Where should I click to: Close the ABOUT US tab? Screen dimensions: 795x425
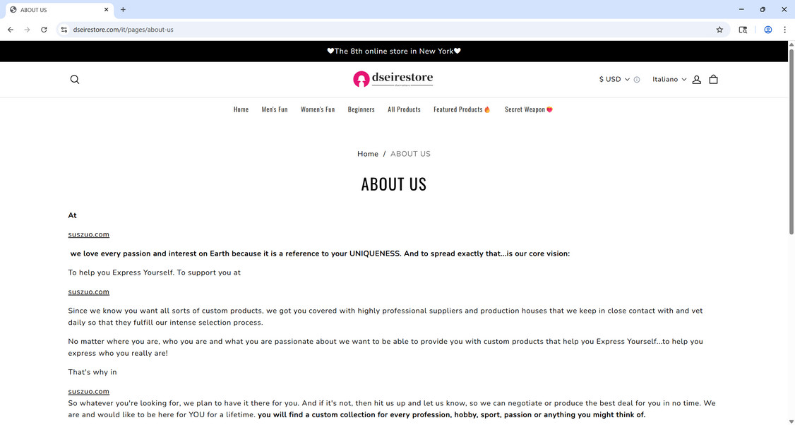107,10
